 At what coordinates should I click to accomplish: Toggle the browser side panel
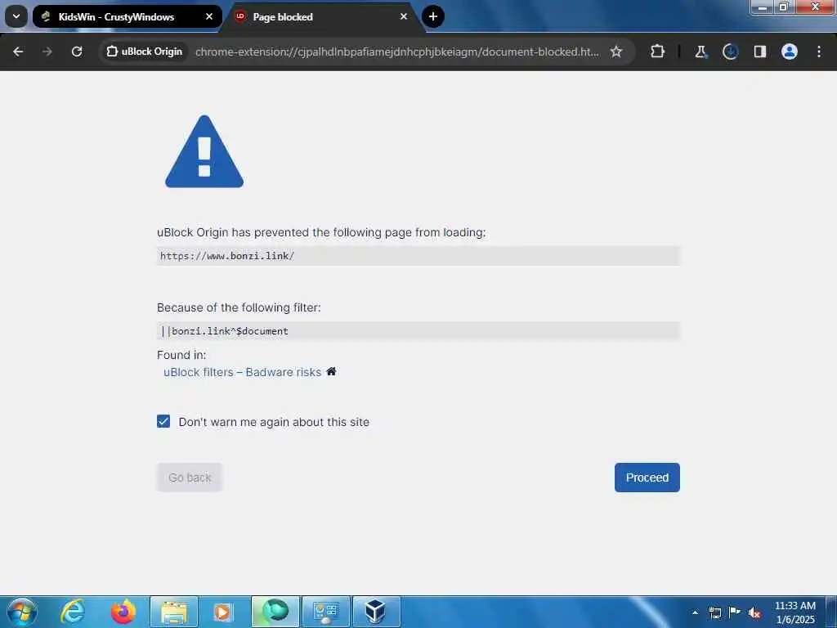[759, 52]
